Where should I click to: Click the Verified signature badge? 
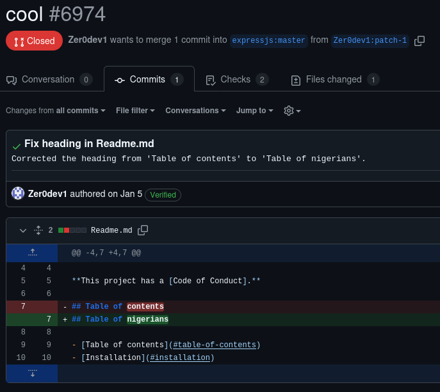click(x=163, y=195)
